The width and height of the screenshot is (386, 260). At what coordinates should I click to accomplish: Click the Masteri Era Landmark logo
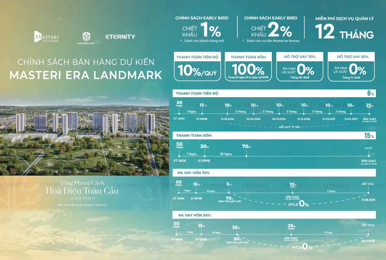tap(46, 37)
